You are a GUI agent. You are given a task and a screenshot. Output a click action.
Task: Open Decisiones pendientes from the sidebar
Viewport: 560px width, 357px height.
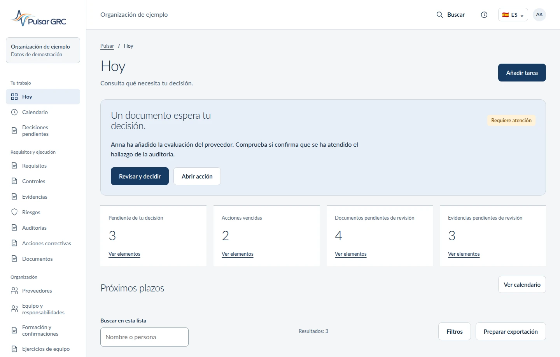(x=43, y=130)
